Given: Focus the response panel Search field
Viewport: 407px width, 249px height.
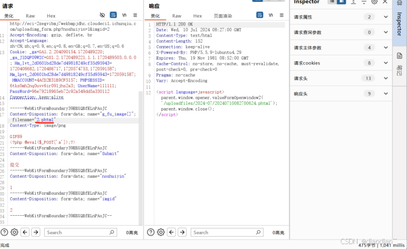Looking at the screenshot, I should click(227, 232).
